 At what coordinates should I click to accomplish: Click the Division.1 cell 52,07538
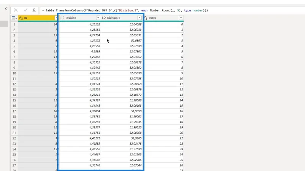pyautogui.click(x=122, y=46)
